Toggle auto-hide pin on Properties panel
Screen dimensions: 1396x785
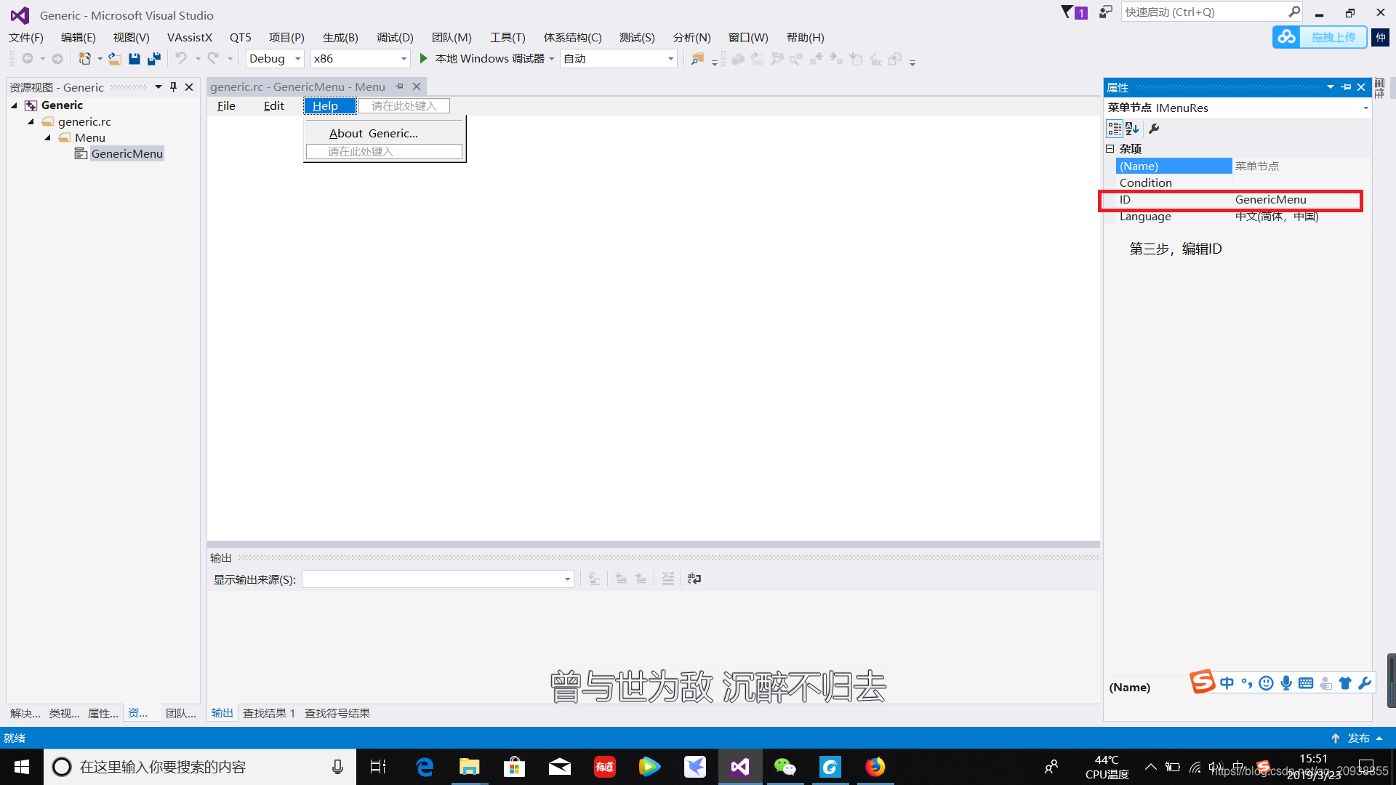pos(1346,87)
